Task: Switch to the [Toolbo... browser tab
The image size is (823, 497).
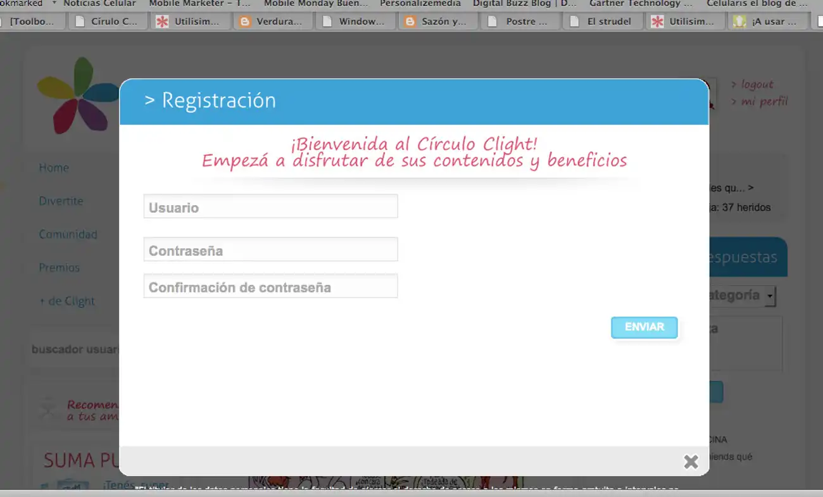Action: coord(32,22)
